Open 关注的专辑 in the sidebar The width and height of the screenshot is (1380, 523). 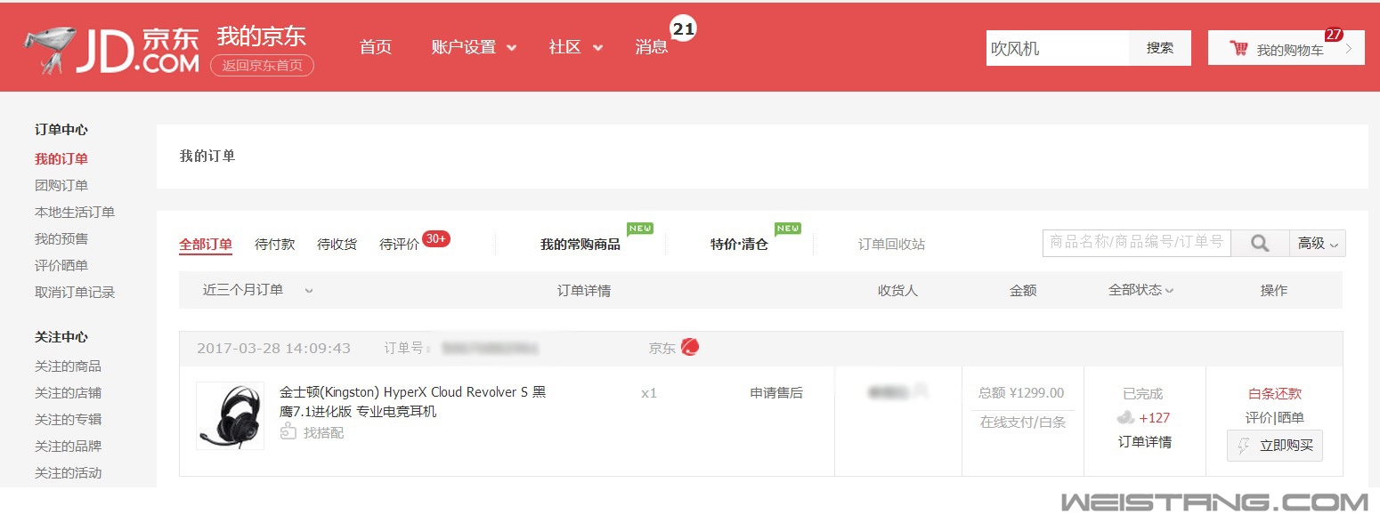(68, 420)
